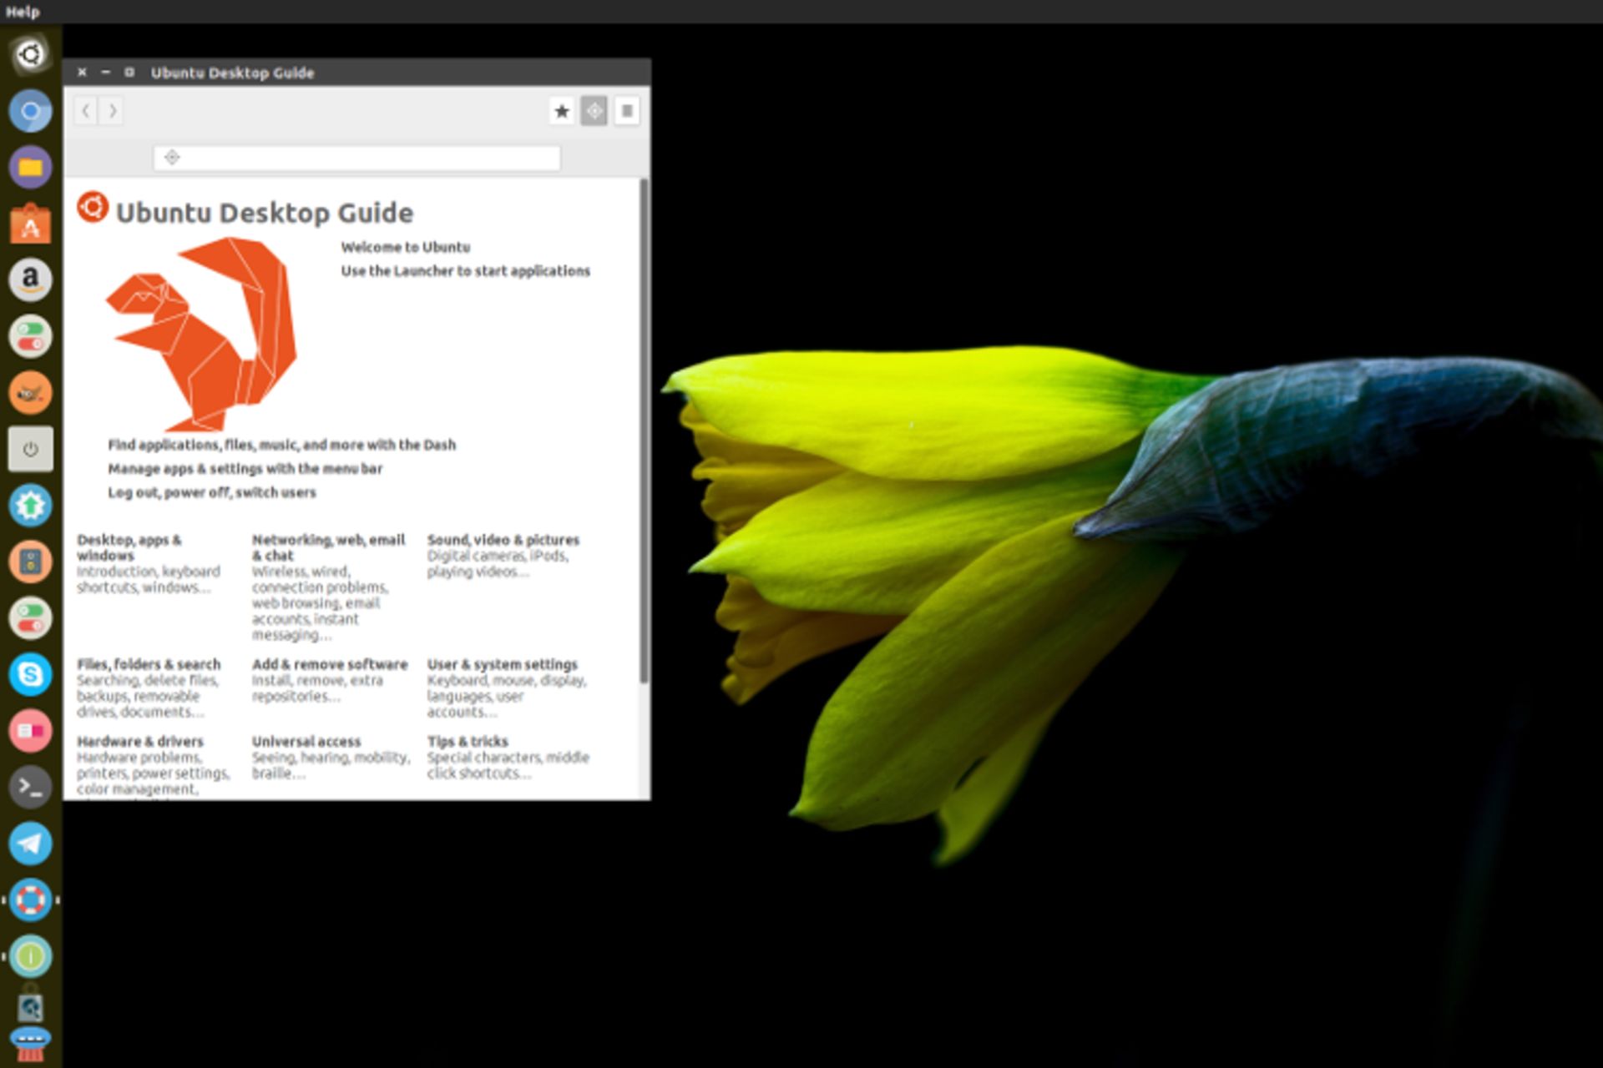Image resolution: width=1603 pixels, height=1068 pixels.
Task: Open Terminal from the launcher
Action: (x=31, y=786)
